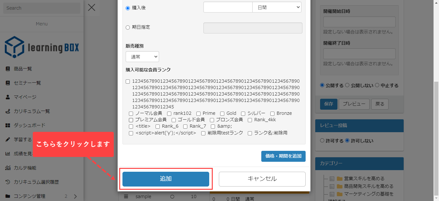The width and height of the screenshot is (439, 201).
Task: Open the 販売種別 通常 dropdown
Action: click(142, 57)
